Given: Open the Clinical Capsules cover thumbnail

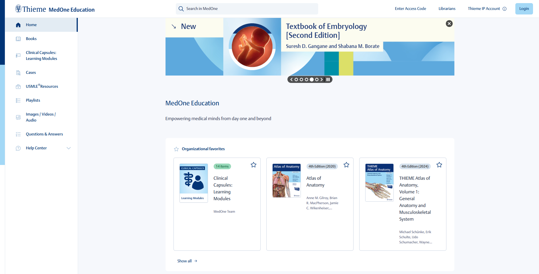Looking at the screenshot, I should (193, 183).
